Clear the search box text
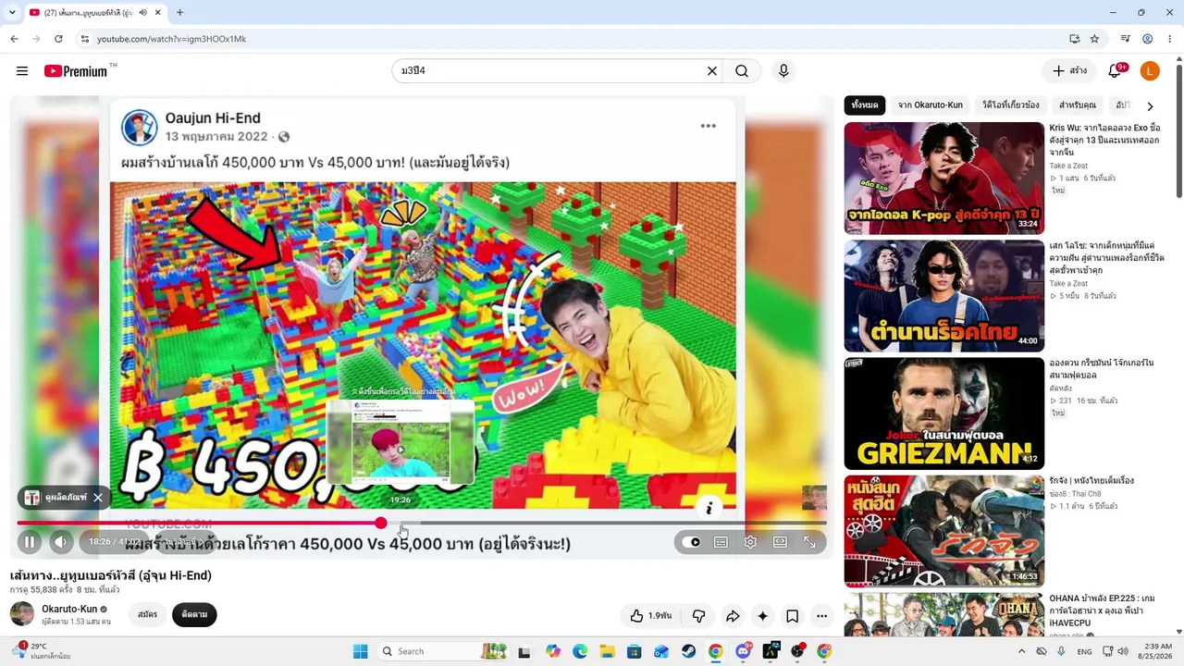The height and width of the screenshot is (666, 1184). (x=712, y=71)
